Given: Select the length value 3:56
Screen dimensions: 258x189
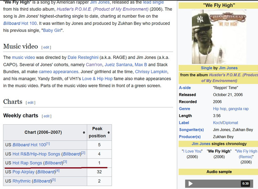Looking at the screenshot, I should pos(217,116).
